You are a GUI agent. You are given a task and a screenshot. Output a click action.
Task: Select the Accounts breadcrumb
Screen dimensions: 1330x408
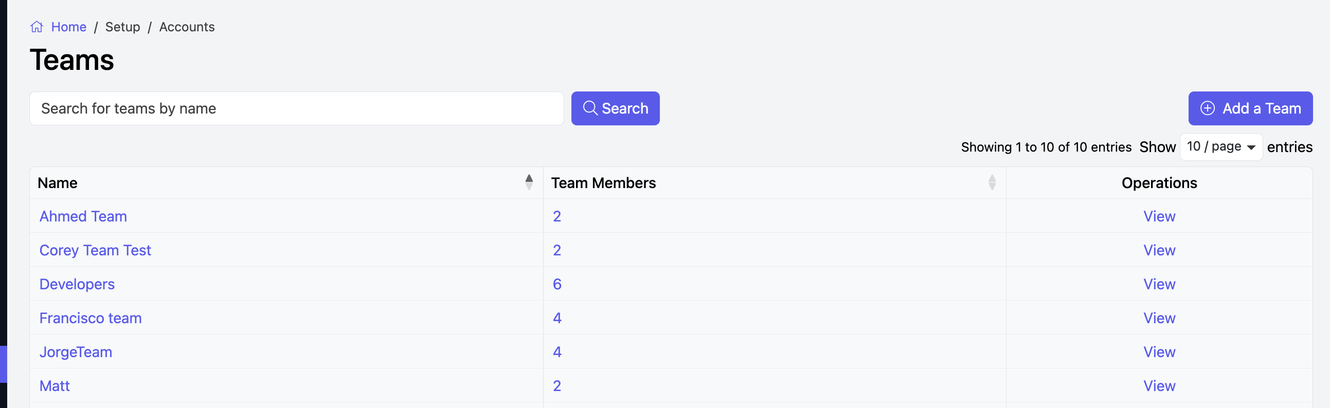point(187,27)
